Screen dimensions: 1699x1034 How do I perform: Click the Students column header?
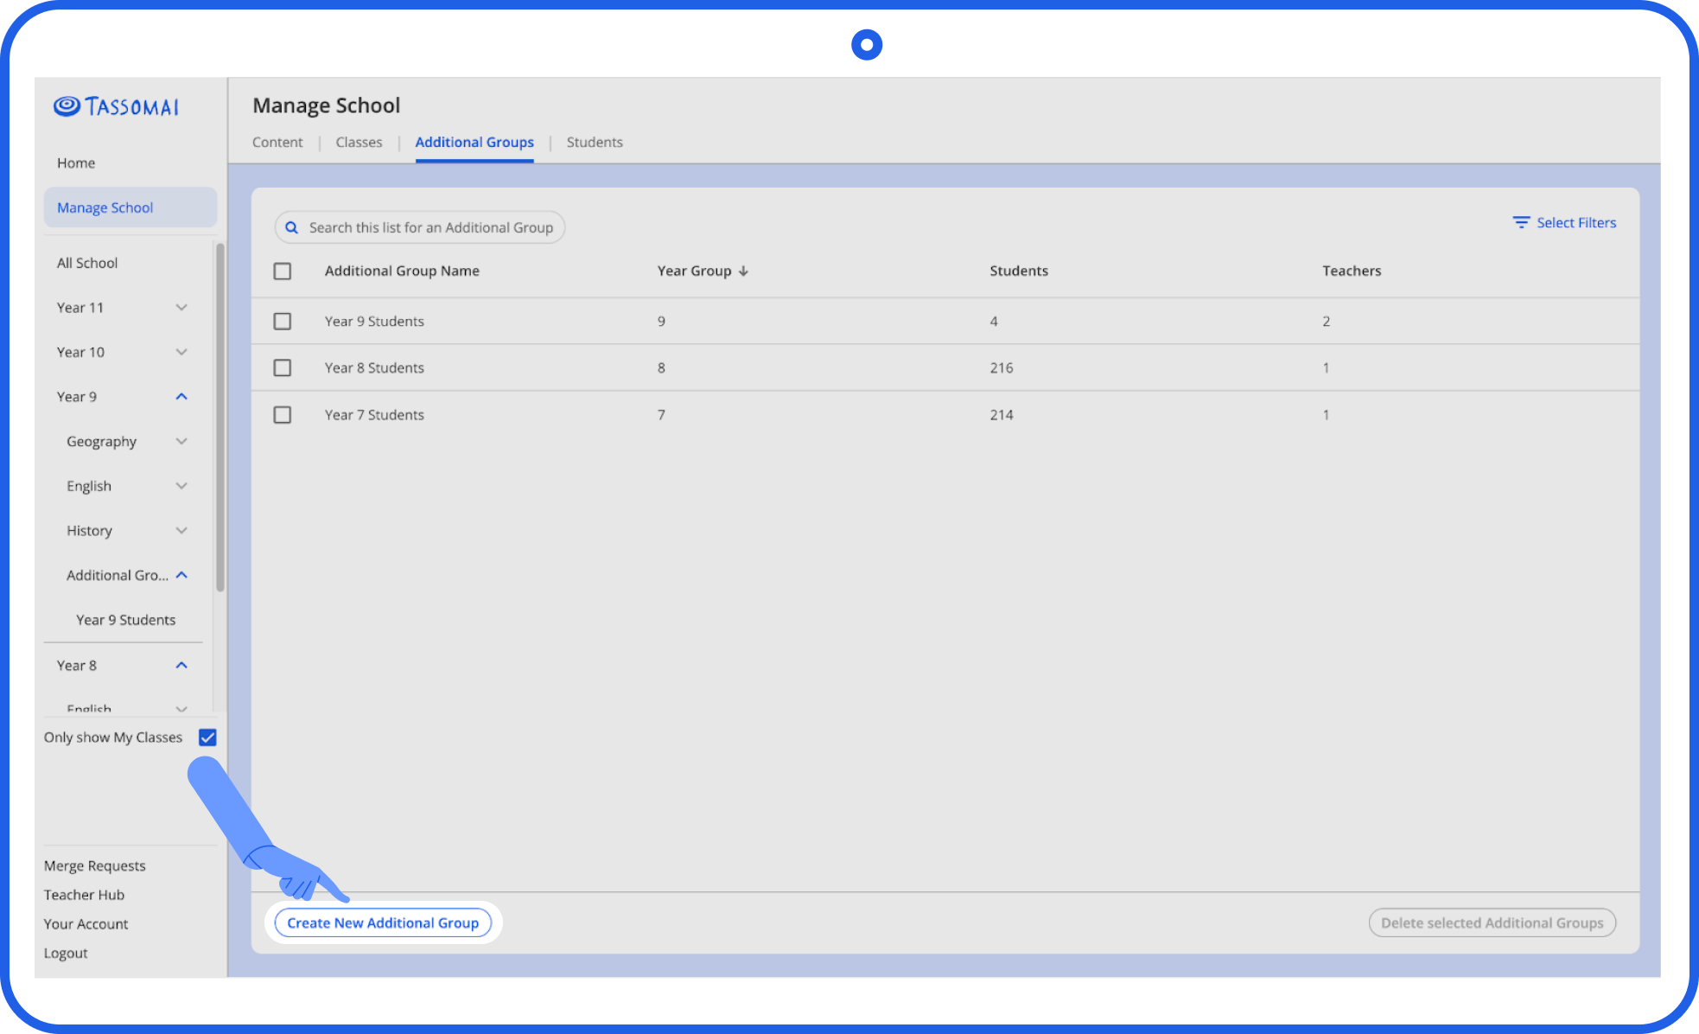(1019, 271)
